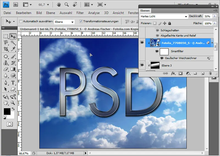Viewport: 220px width, 156px height.
Task: Select the Hand tool in toolbox
Action: 6,103
